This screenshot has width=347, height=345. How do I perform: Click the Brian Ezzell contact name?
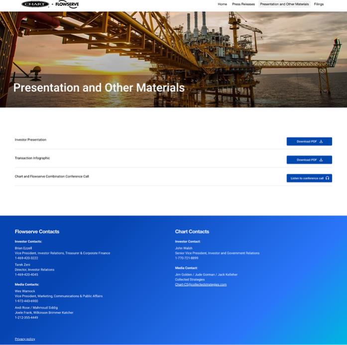(23, 248)
